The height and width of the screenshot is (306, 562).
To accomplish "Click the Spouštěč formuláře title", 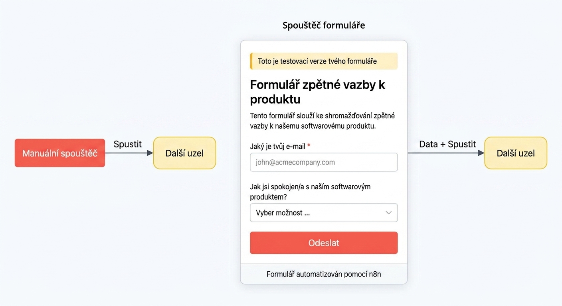I will point(324,25).
